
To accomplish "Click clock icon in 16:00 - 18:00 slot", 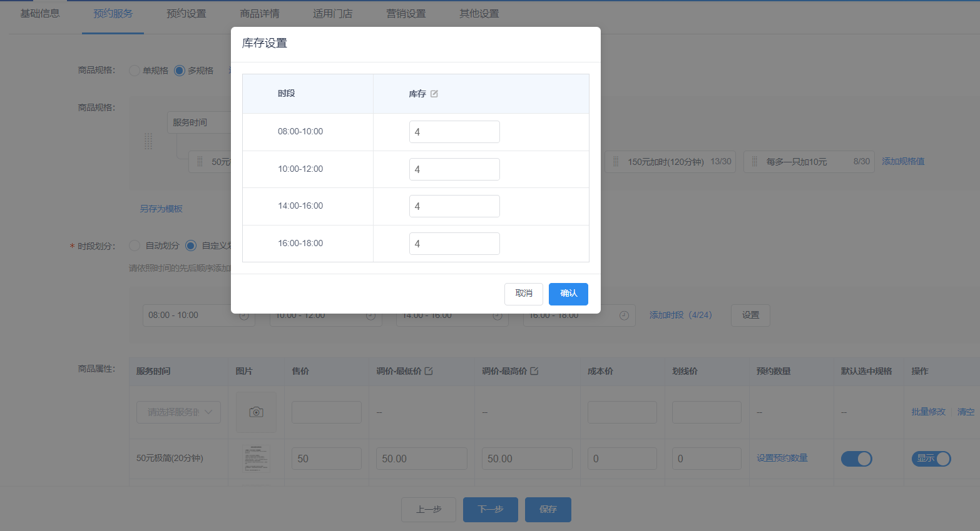I will (624, 316).
